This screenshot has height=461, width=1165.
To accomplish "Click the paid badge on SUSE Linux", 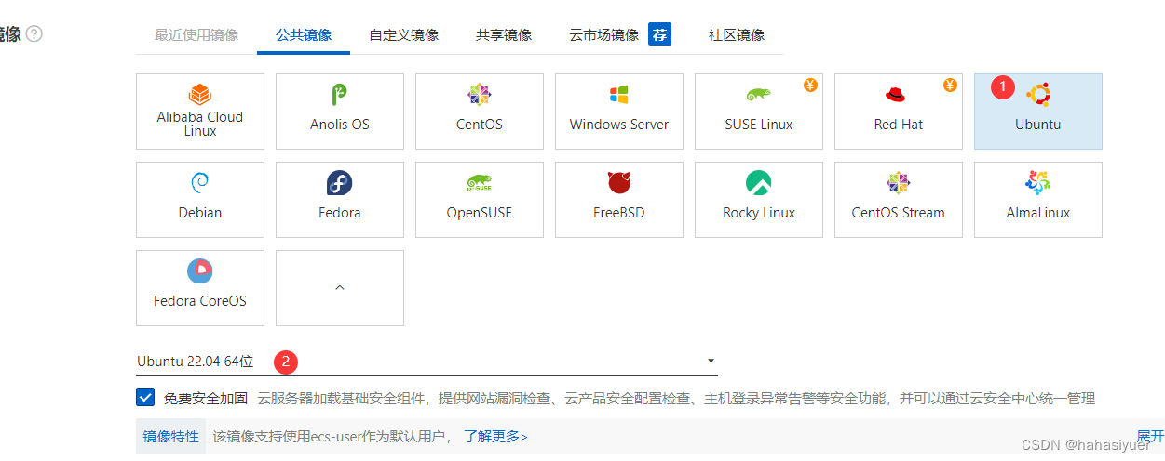I will 810,86.
